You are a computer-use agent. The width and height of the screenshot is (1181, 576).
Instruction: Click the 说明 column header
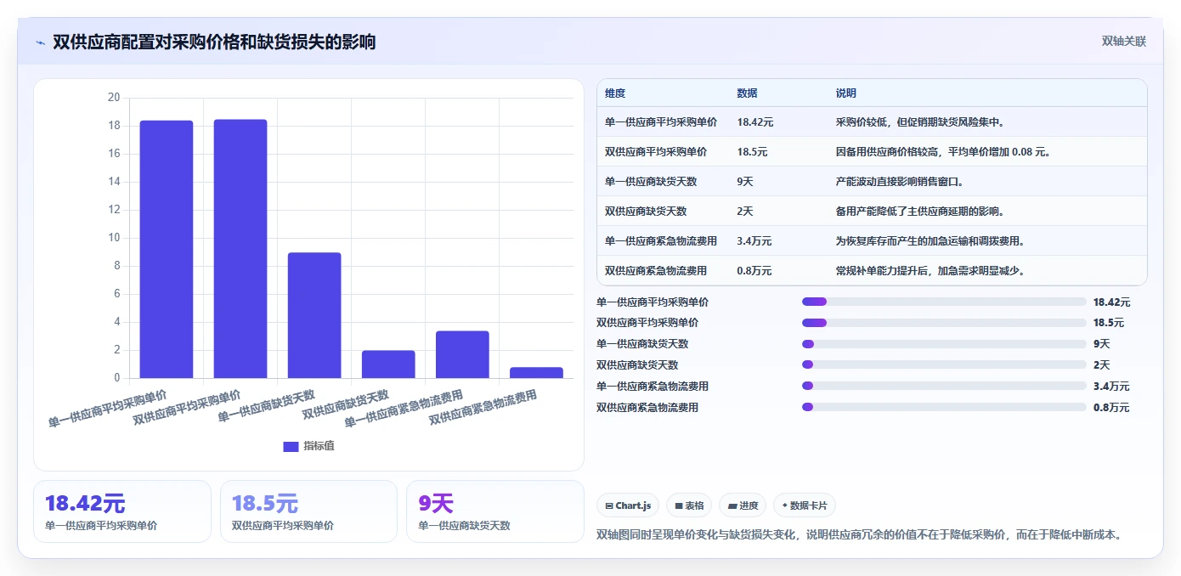point(846,93)
